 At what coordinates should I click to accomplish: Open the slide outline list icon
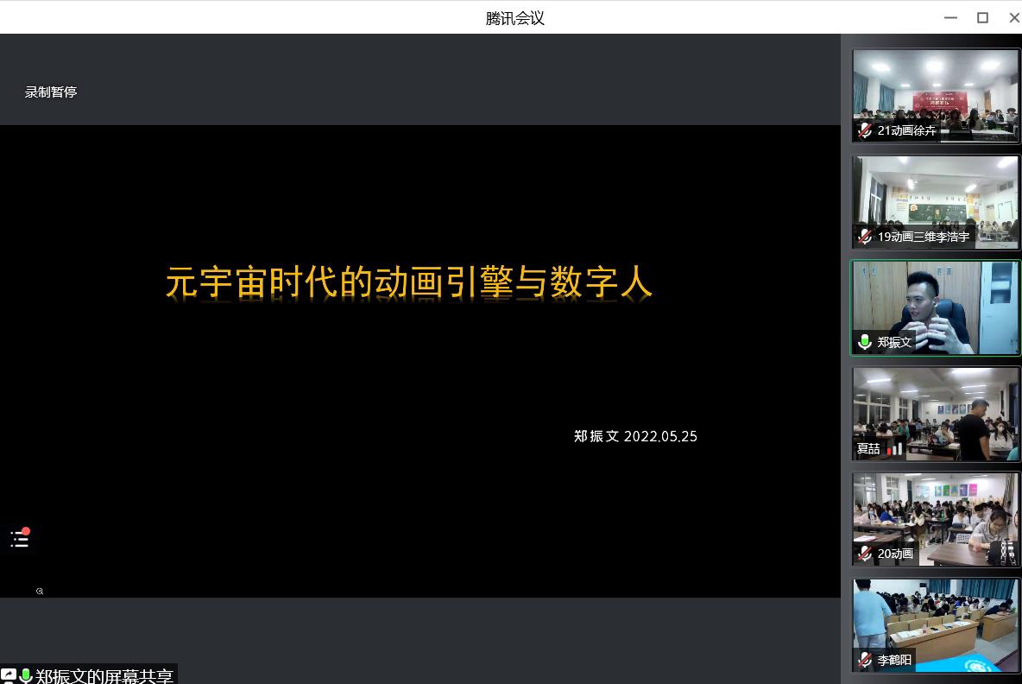pos(20,539)
